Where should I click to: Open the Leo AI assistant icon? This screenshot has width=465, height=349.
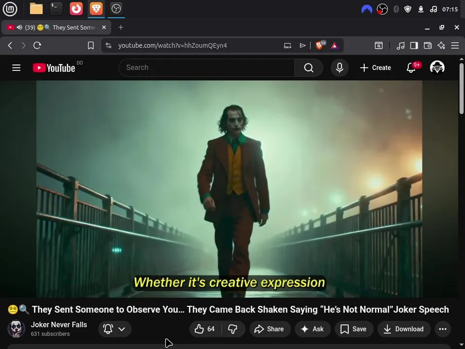tap(441, 46)
